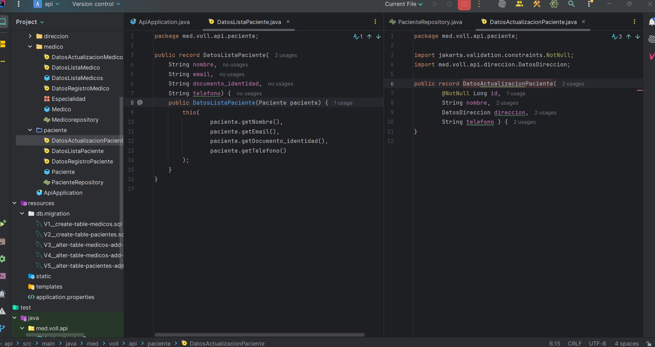This screenshot has height=347, width=655.
Task: Toggle the read-only lock icon in the status bar
Action: click(x=648, y=344)
